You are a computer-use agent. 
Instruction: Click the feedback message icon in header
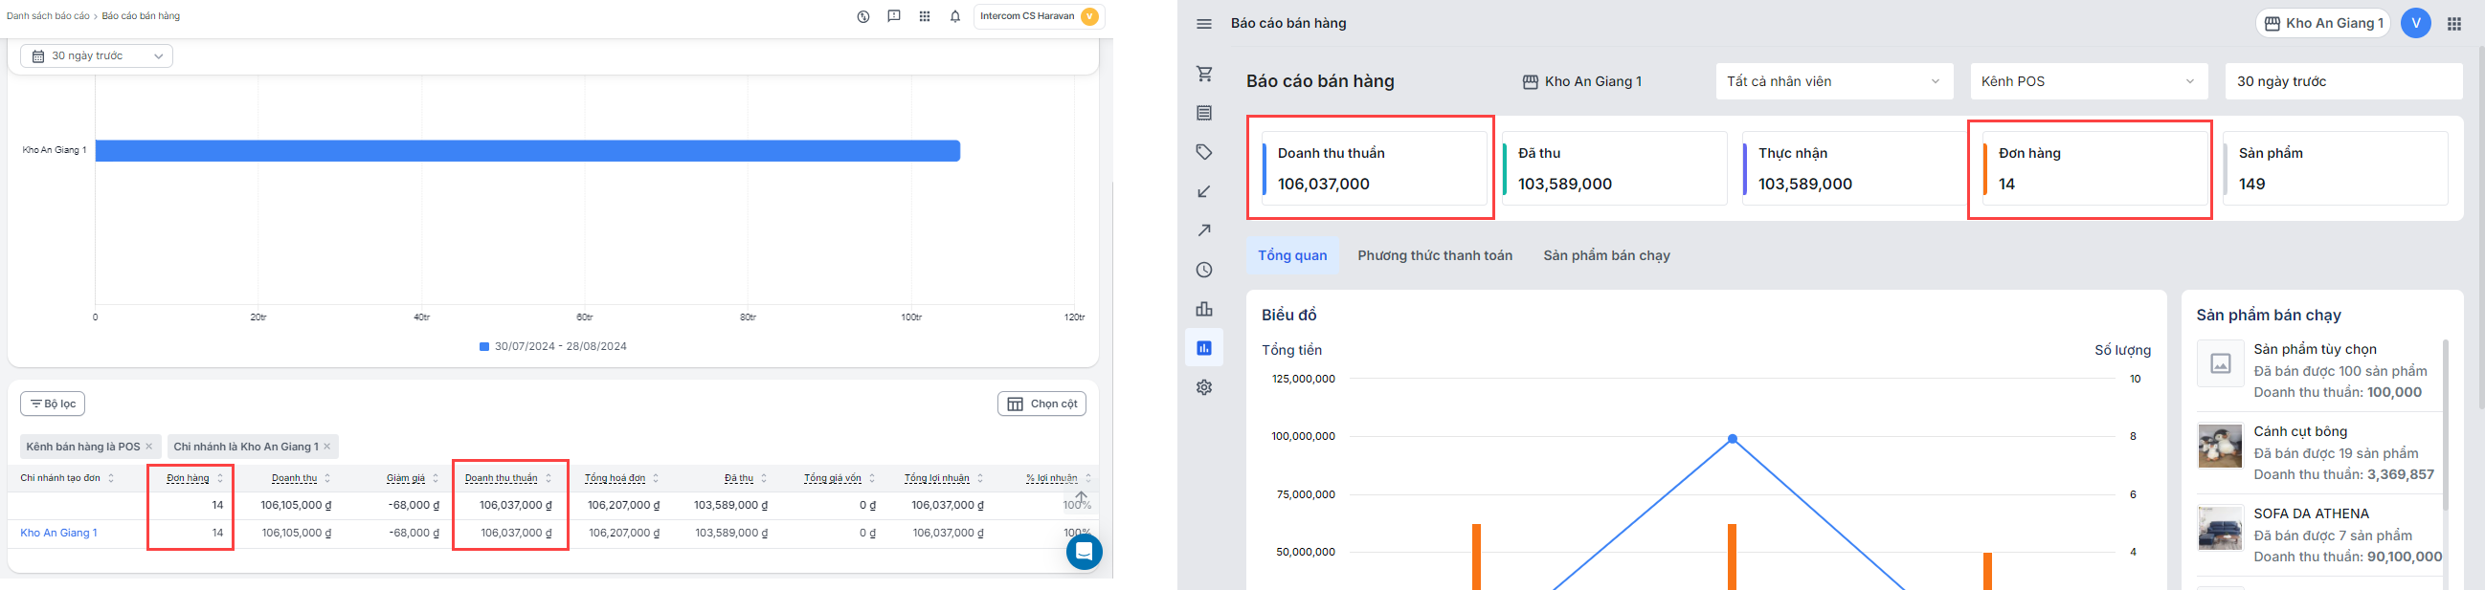[894, 16]
